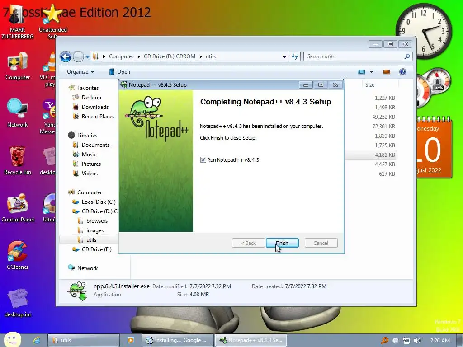
Task: Switch to Installing Google taskbar button
Action: [x=178, y=340]
